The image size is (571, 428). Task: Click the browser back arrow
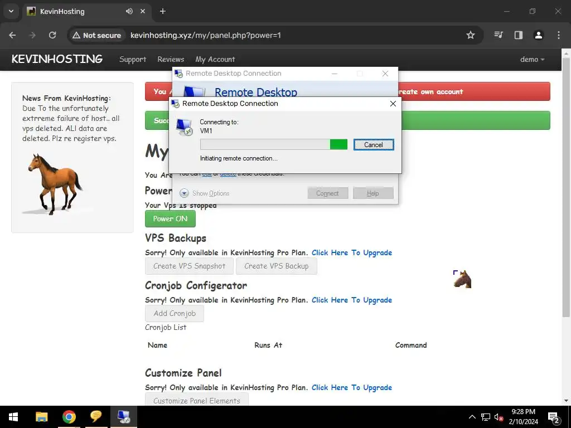coord(12,35)
